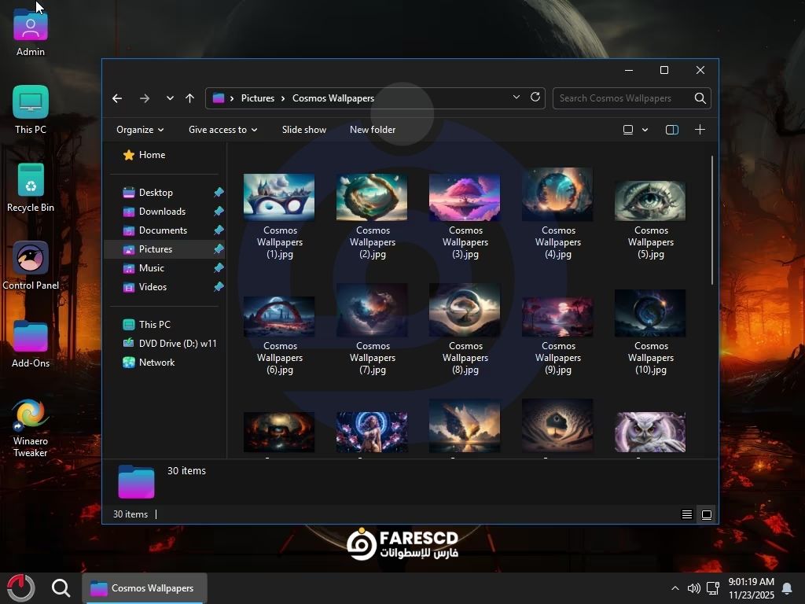
Task: Switch to large thumbnails view in status bar
Action: click(707, 514)
